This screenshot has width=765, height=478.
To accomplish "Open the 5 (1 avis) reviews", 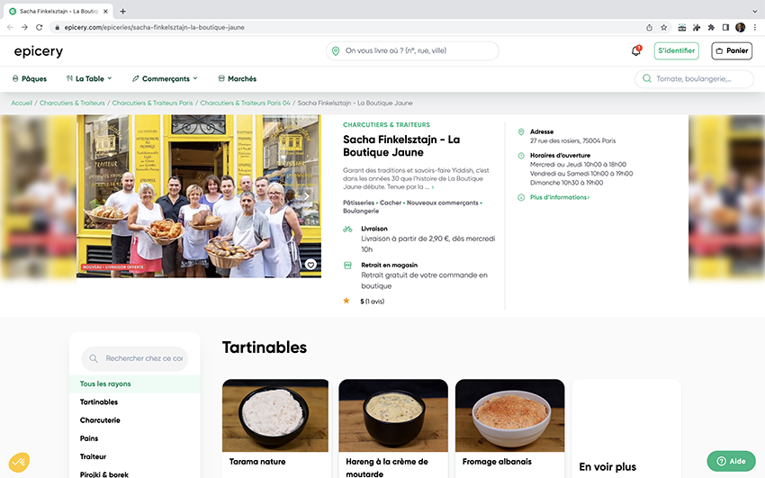I will (x=373, y=302).
